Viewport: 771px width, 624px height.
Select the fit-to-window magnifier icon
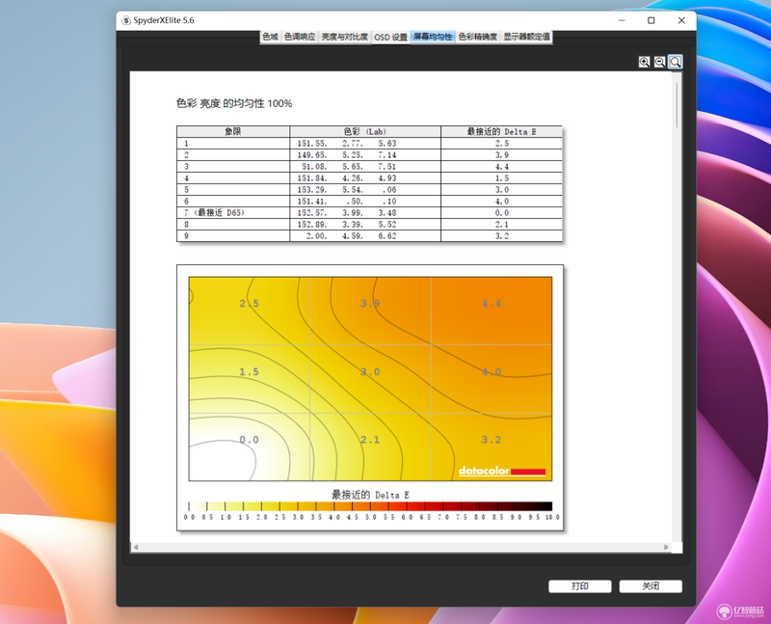point(676,62)
